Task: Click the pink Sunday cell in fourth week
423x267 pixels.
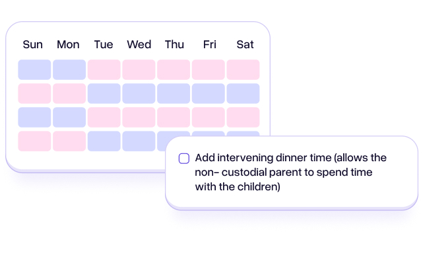Action: pyautogui.click(x=34, y=141)
